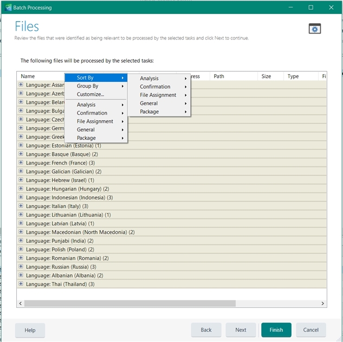Click the Help button
Viewport: 343px width, 342px height.
tap(30, 330)
